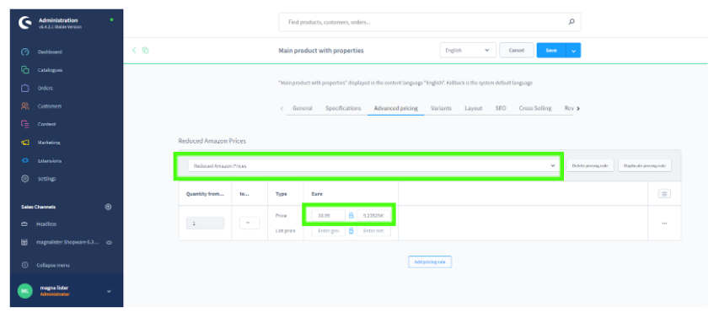
Task: Click Add pricing rule button
Action: [430, 262]
